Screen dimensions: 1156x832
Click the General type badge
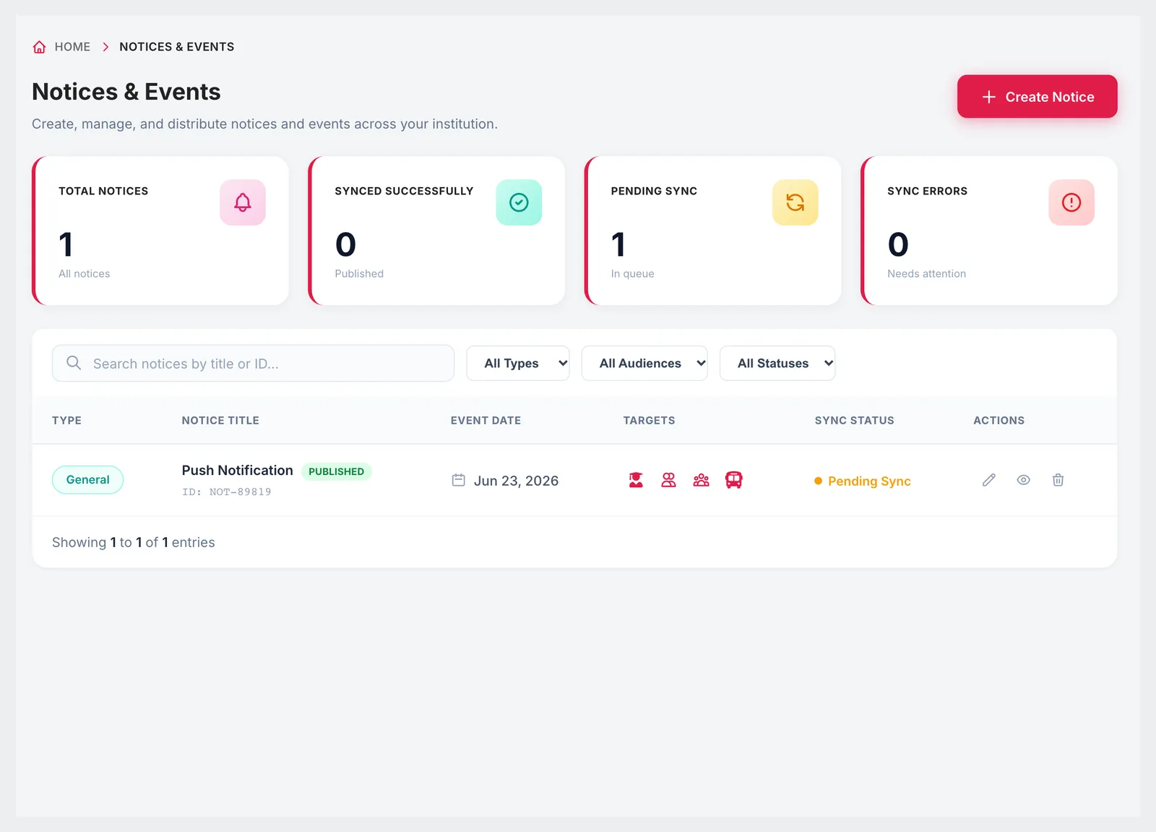click(87, 480)
